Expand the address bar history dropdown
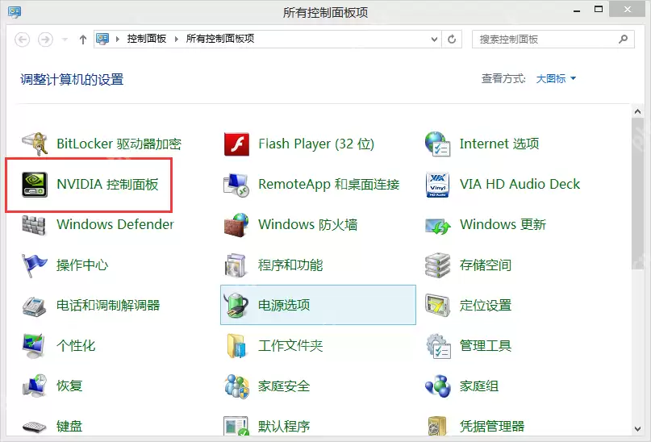The width and height of the screenshot is (651, 442). (434, 40)
